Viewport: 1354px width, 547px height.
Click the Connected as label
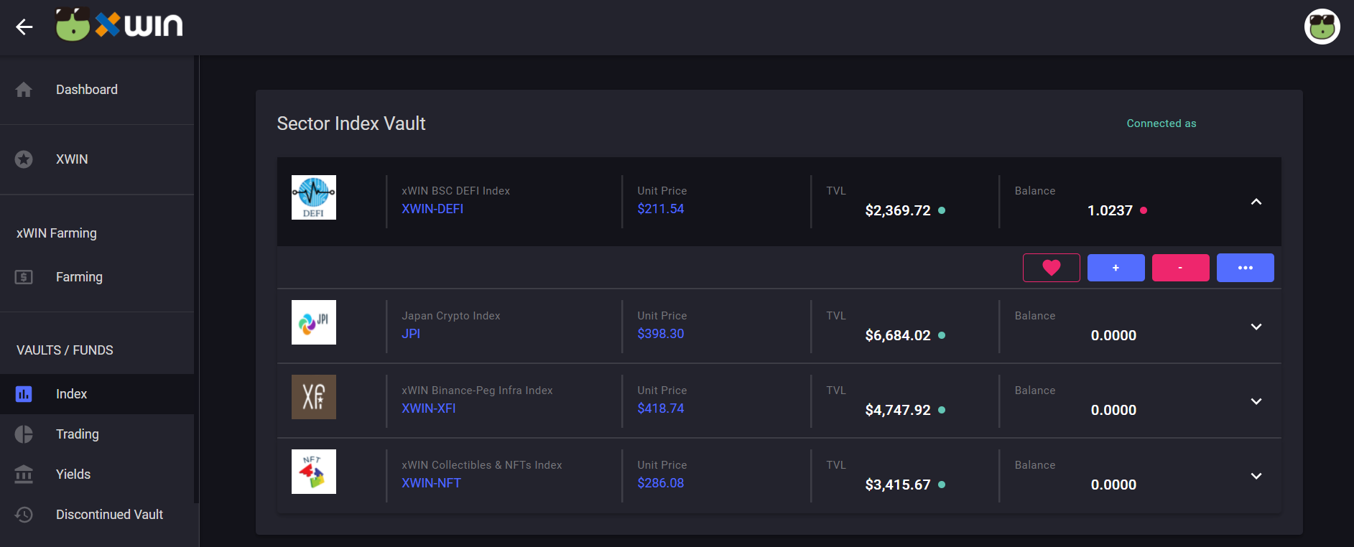tap(1161, 123)
